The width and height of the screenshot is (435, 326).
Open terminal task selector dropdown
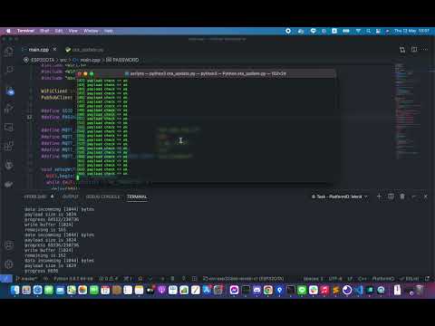pyautogui.click(x=340, y=197)
